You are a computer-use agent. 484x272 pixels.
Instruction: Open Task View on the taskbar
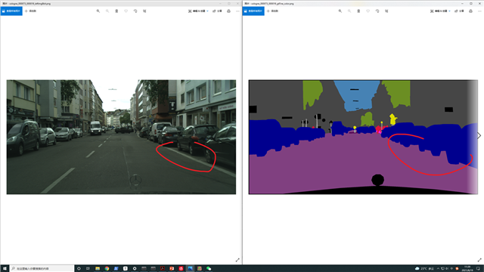[88, 269]
